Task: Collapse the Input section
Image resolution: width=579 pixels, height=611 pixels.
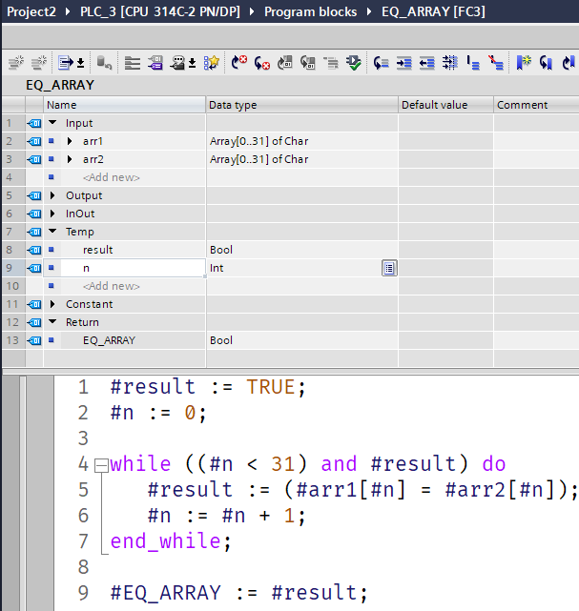Action: click(x=53, y=123)
